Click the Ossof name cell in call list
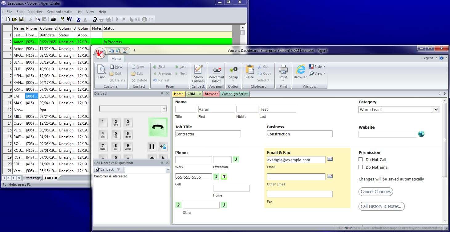This screenshot has width=450, height=232. (19, 123)
